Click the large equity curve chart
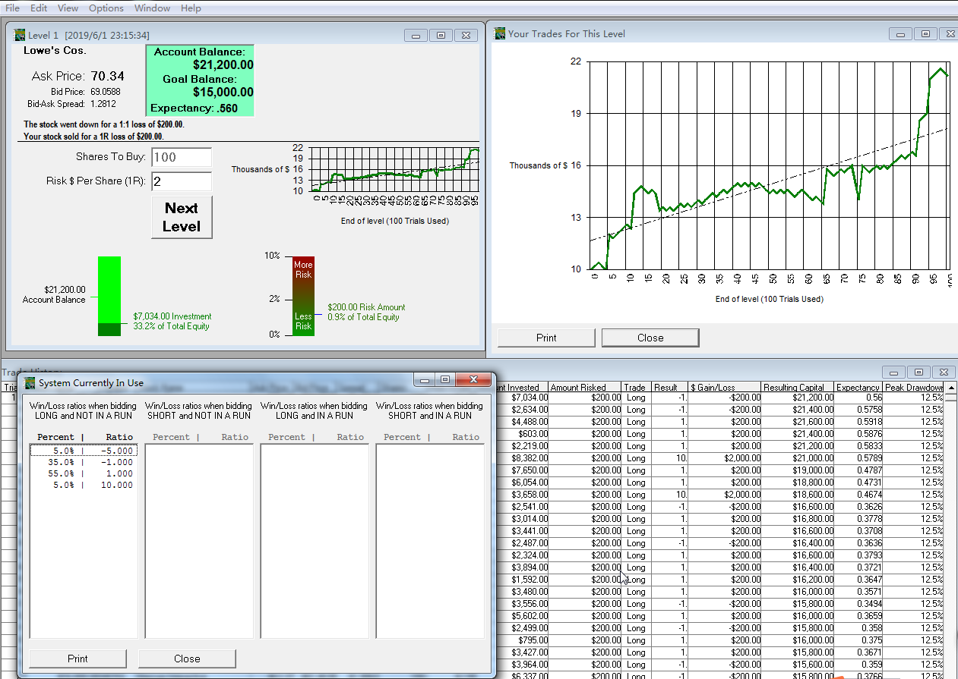The height and width of the screenshot is (679, 958). coord(770,165)
